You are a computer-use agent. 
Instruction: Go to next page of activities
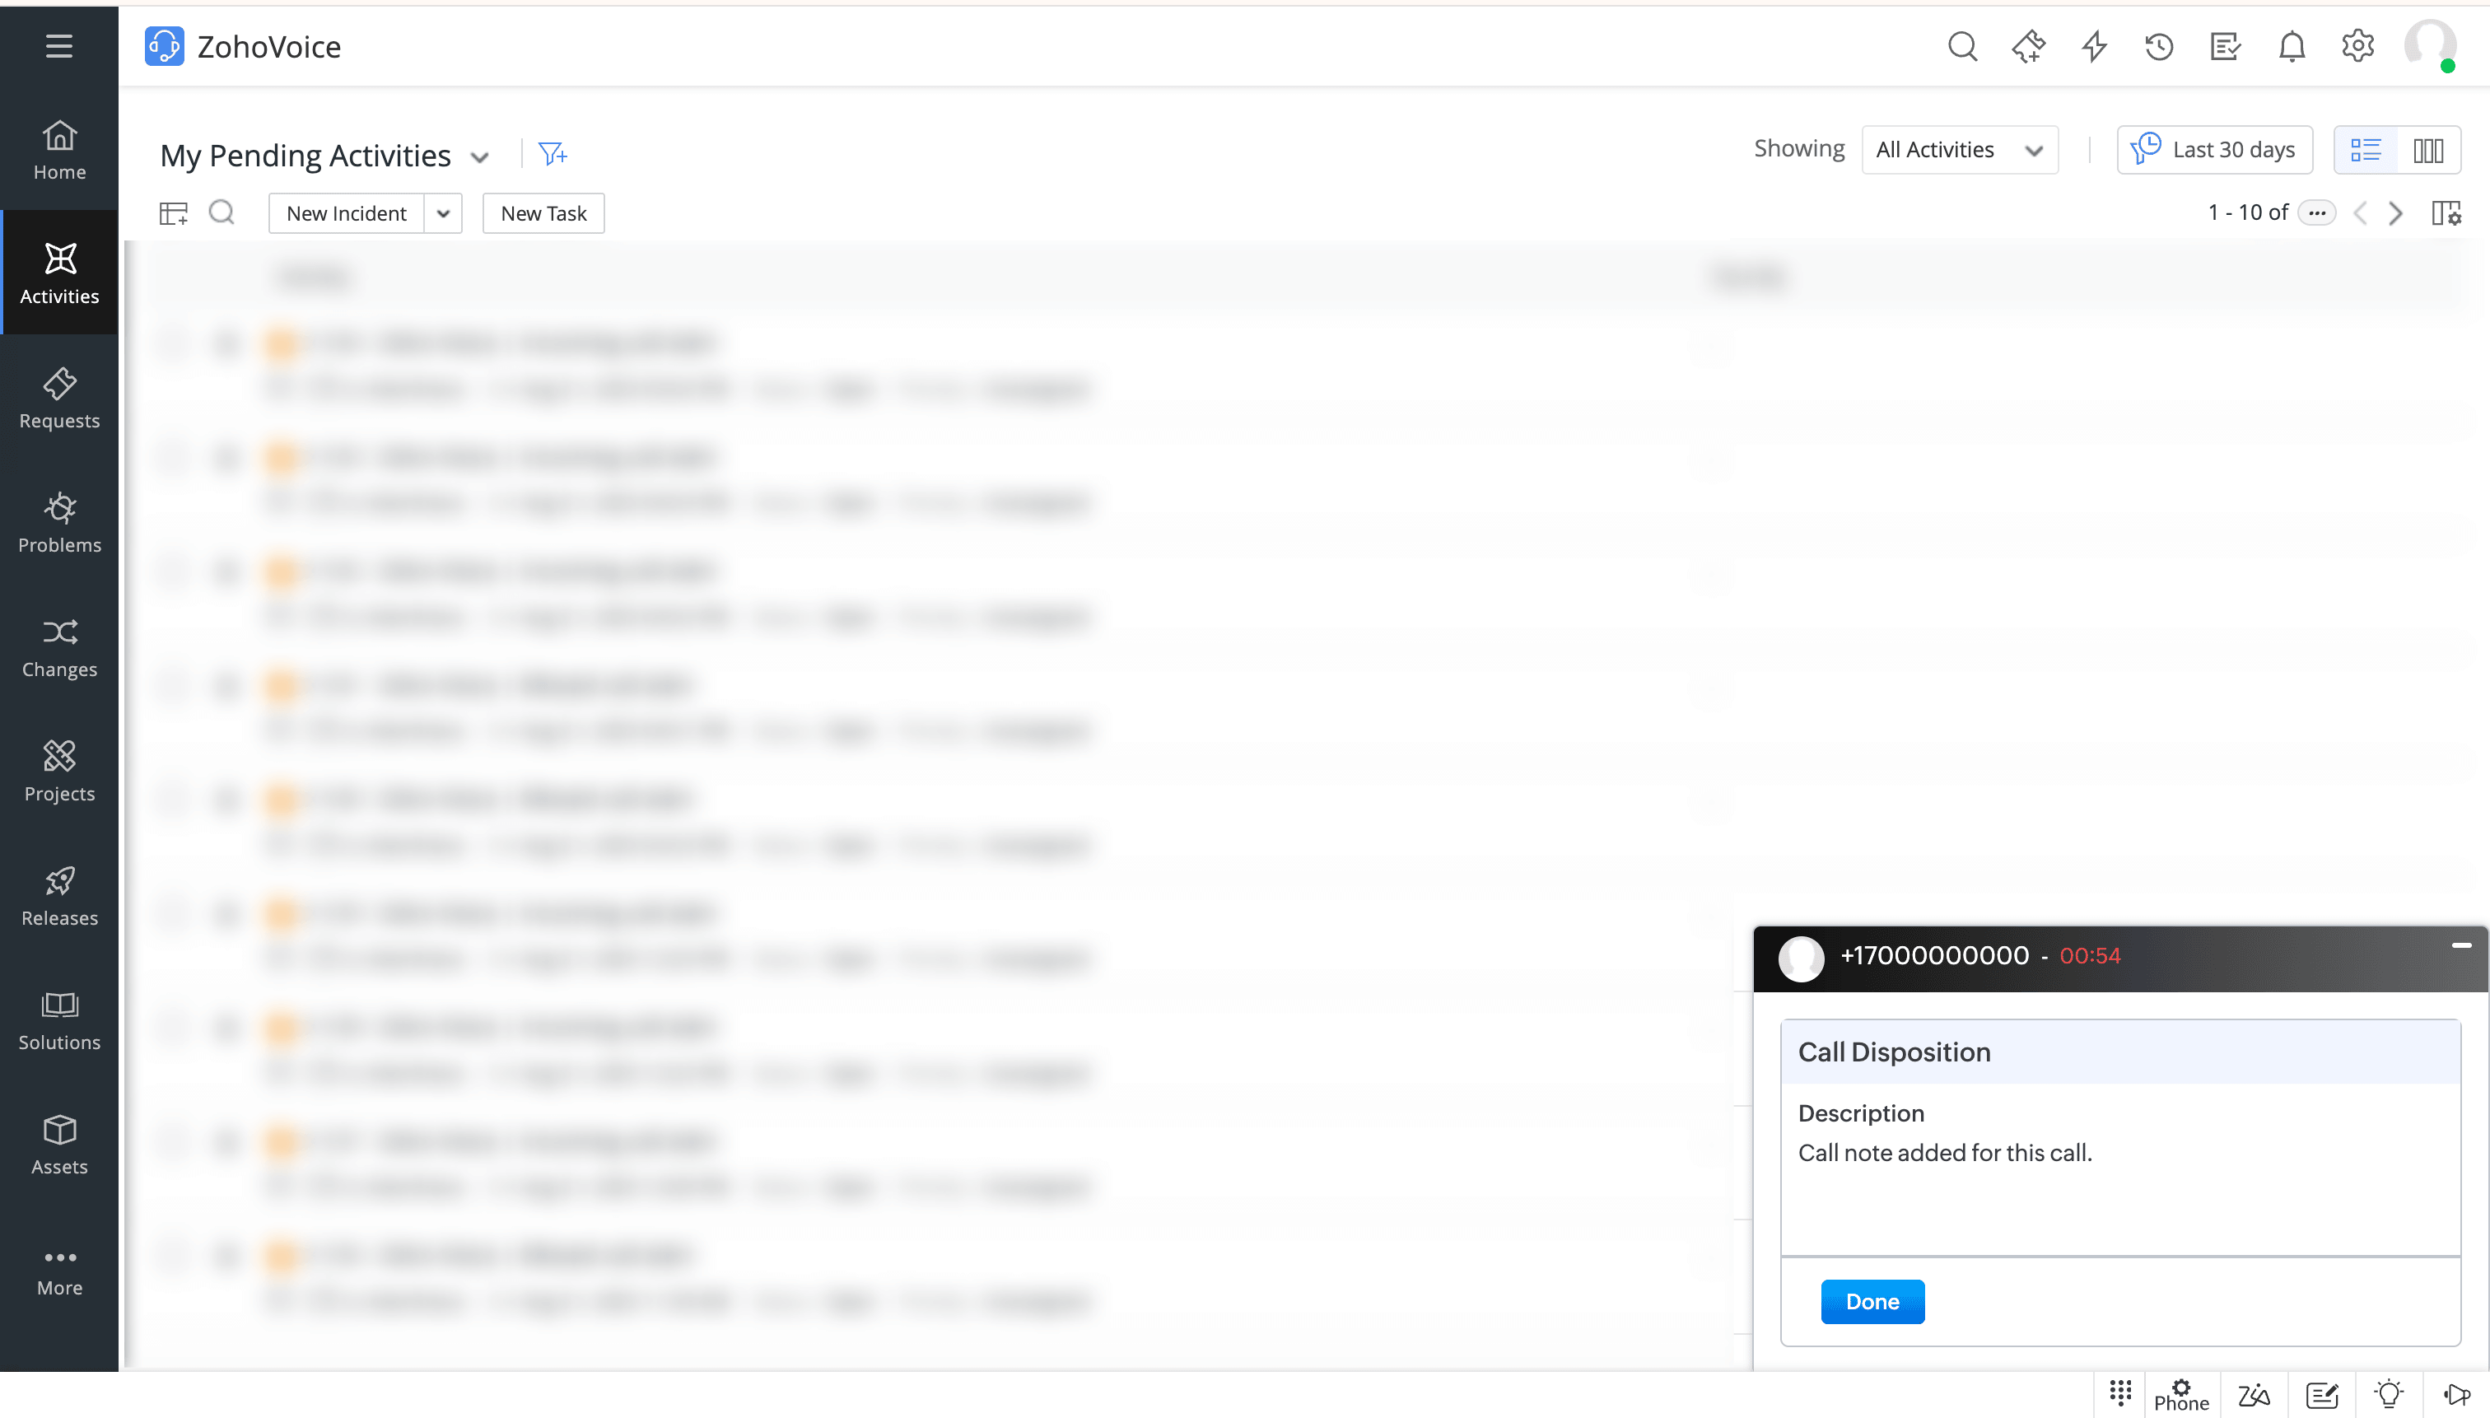[x=2395, y=213]
